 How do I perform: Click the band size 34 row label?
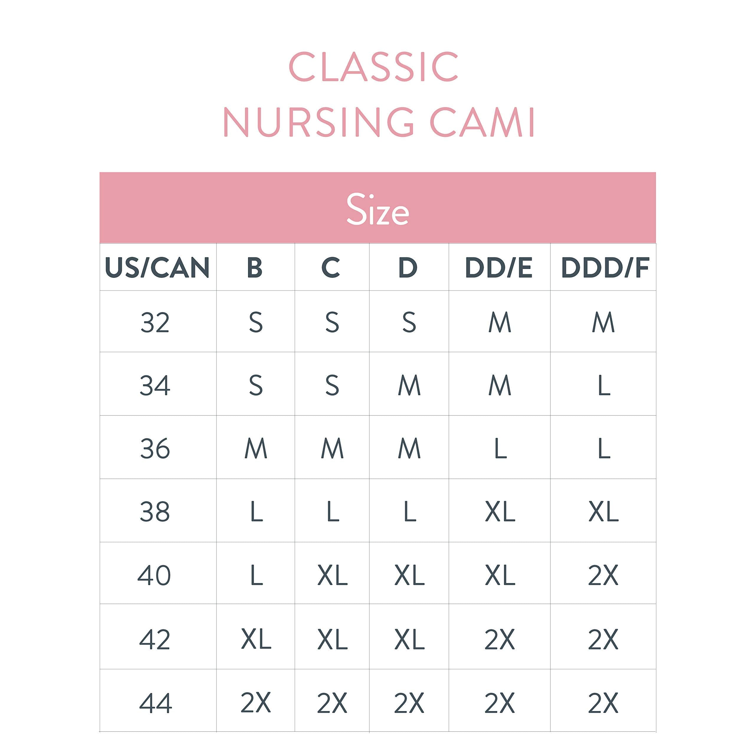(155, 386)
